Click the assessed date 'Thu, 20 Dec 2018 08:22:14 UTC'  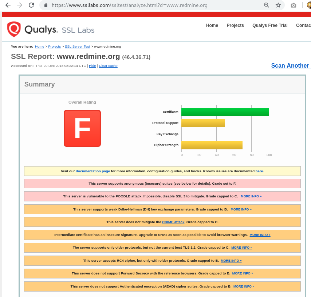coord(61,66)
